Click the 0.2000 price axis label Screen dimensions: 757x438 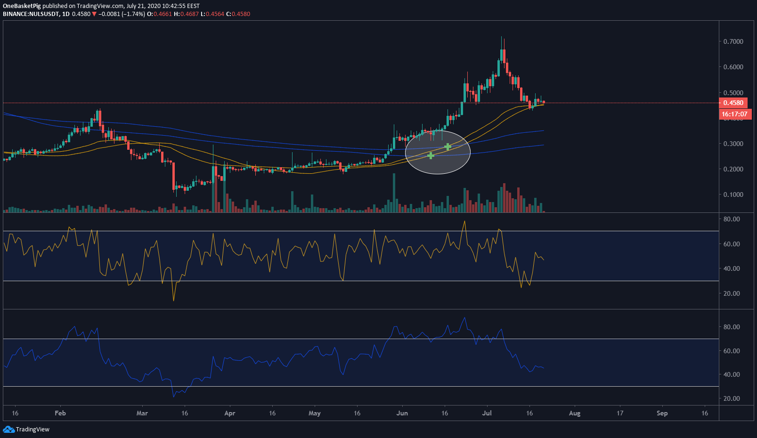point(733,169)
